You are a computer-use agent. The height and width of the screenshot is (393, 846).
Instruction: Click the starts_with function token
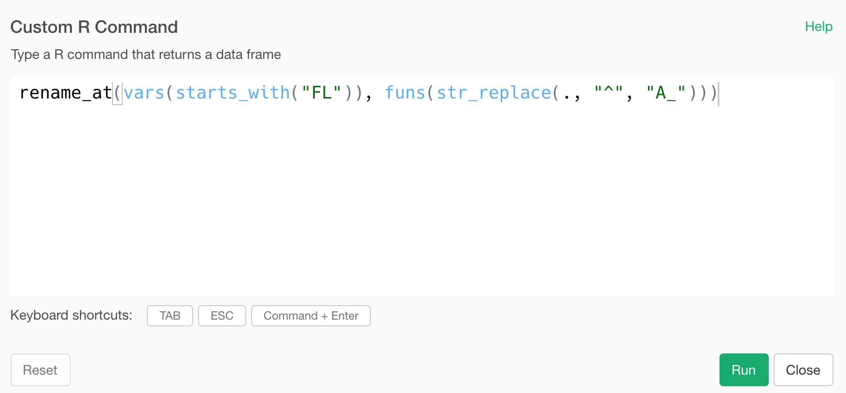233,93
